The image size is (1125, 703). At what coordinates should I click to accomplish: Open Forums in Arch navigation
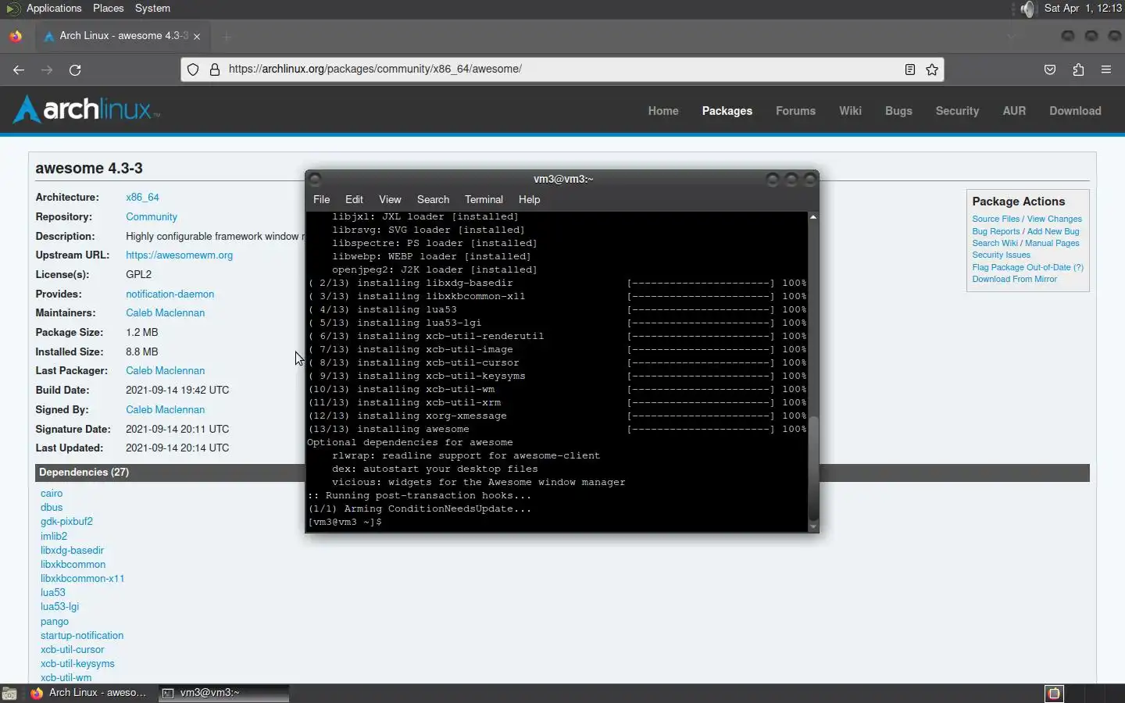point(795,111)
